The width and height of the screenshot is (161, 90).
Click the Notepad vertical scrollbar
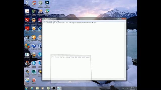pos(125,50)
